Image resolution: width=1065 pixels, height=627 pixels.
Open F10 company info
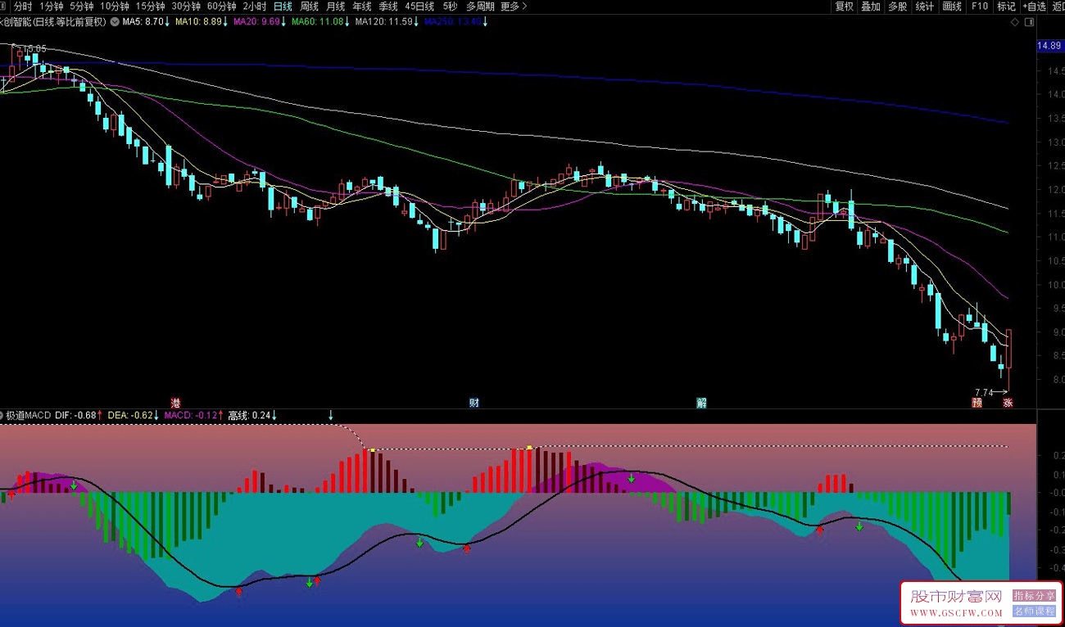[x=979, y=6]
